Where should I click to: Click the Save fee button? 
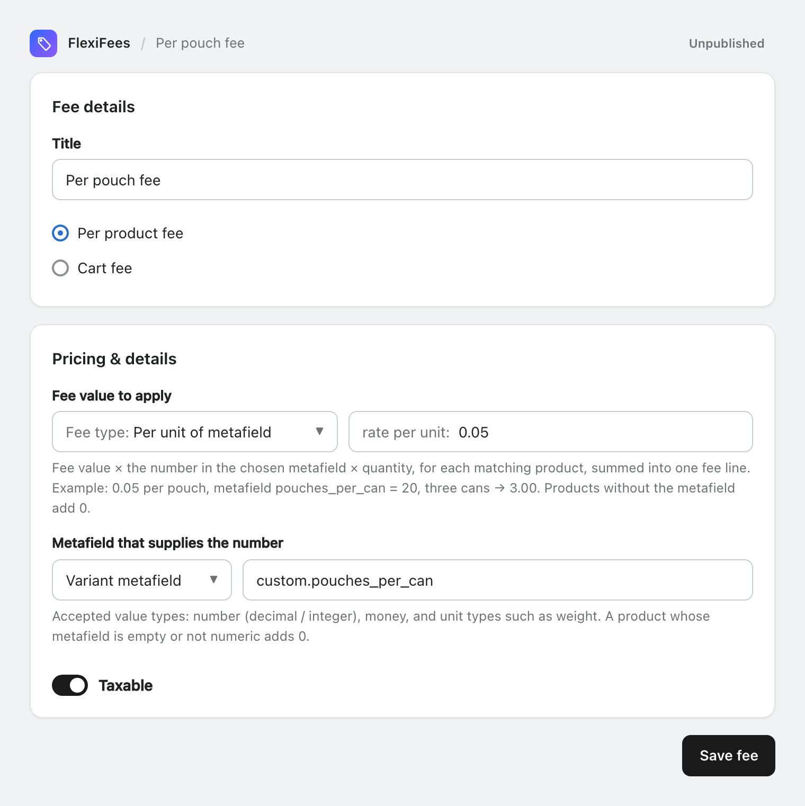(x=729, y=756)
